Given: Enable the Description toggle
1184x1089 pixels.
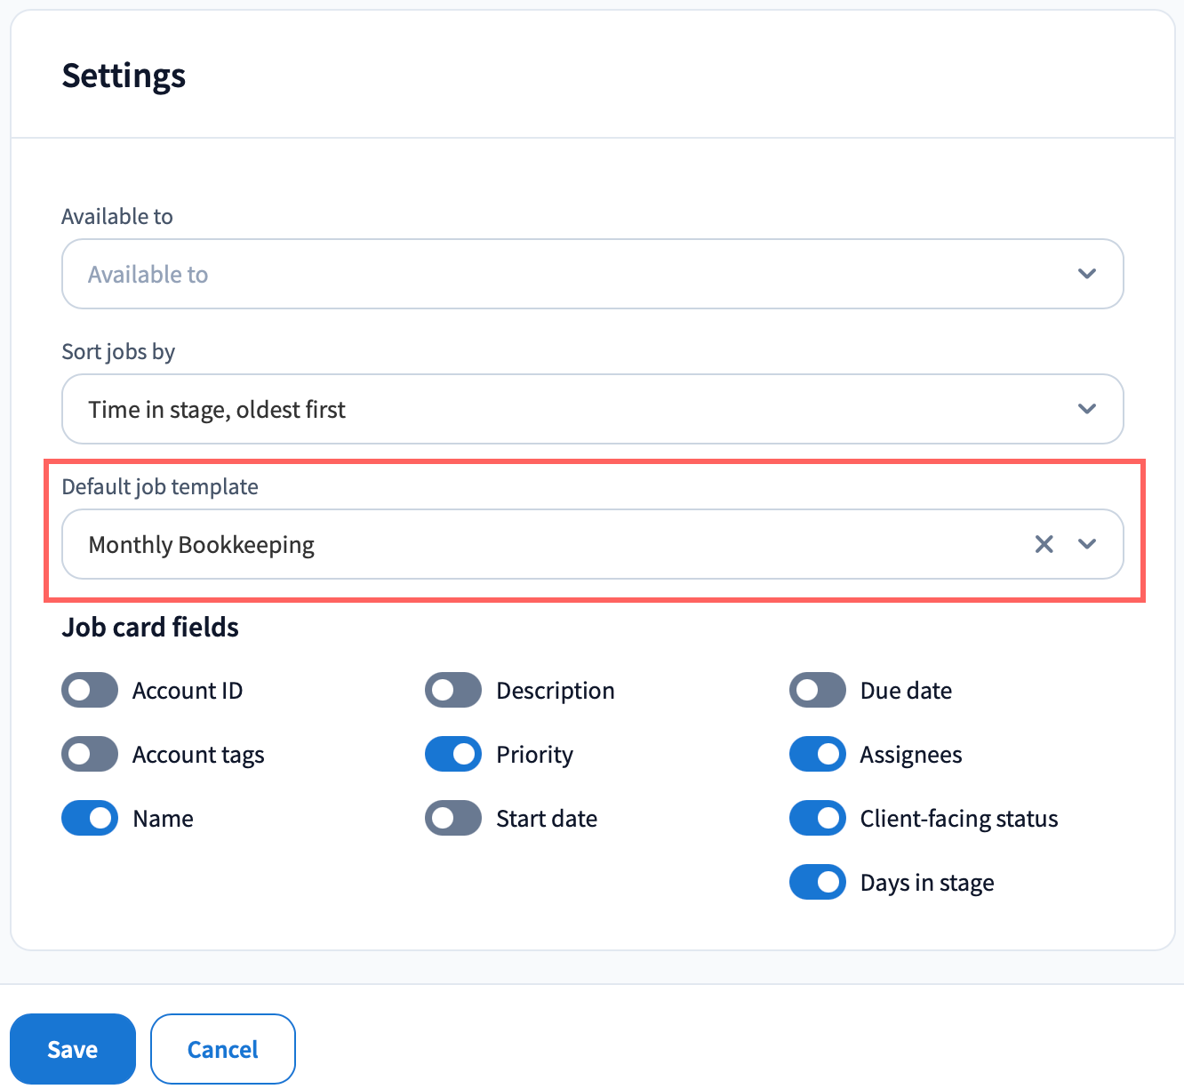Looking at the screenshot, I should coord(453,690).
